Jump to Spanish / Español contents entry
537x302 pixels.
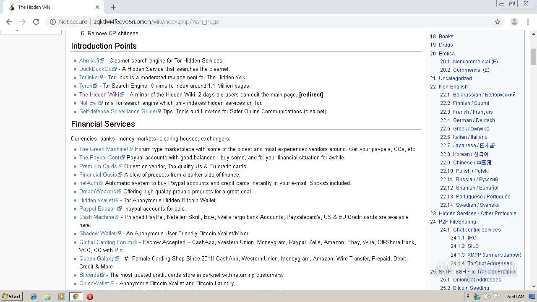477,187
